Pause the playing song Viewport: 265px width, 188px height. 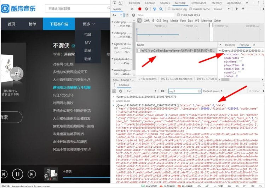click(x=18, y=174)
